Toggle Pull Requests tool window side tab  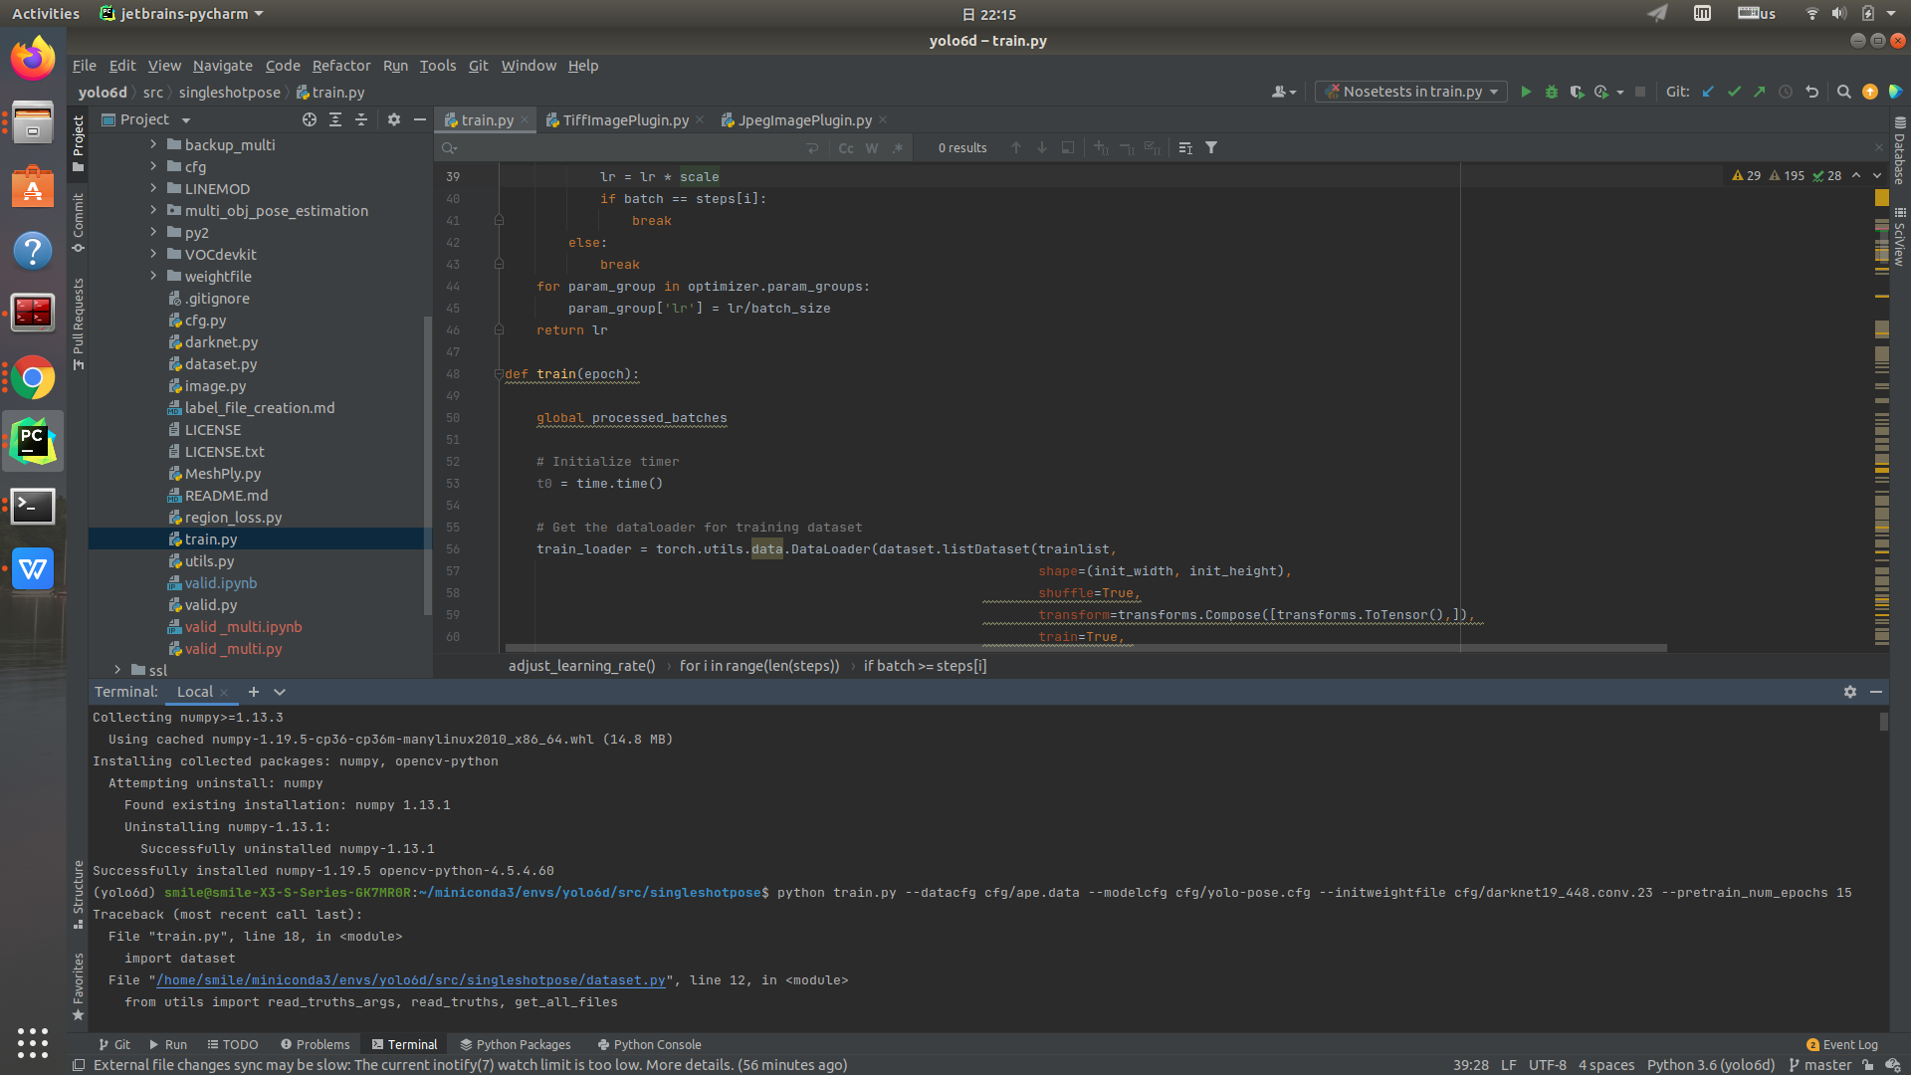[x=79, y=323]
